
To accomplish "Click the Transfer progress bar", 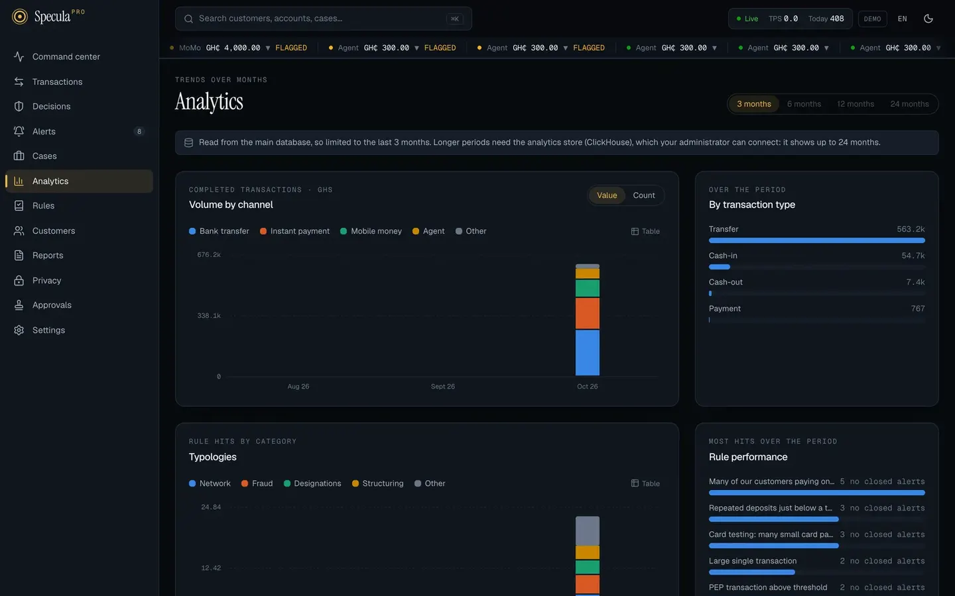I will 817,240.
